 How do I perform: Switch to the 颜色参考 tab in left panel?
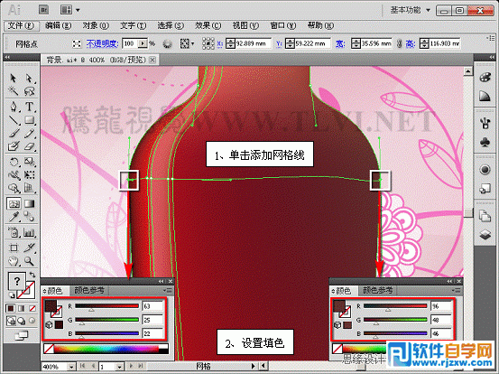[89, 291]
